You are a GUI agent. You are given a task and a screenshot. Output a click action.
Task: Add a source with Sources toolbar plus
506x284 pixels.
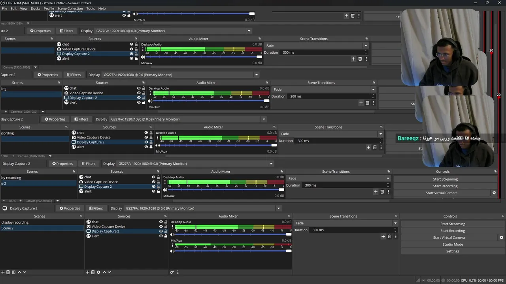point(88,272)
